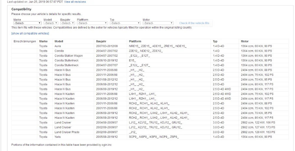Click the Plattform table column header

click(x=135, y=41)
